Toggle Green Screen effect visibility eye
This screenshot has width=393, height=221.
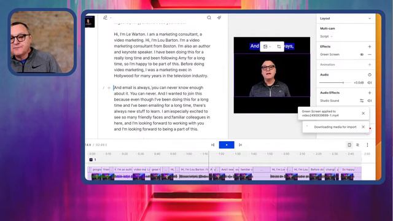(362, 55)
